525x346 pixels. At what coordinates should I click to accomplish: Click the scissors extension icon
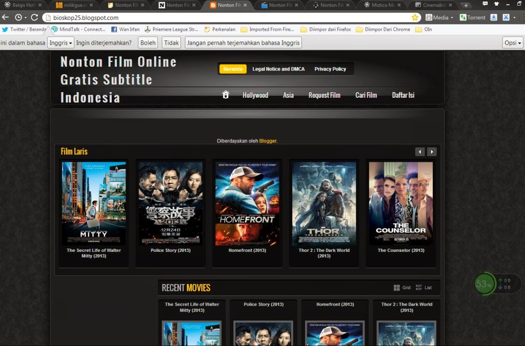[x=506, y=17]
